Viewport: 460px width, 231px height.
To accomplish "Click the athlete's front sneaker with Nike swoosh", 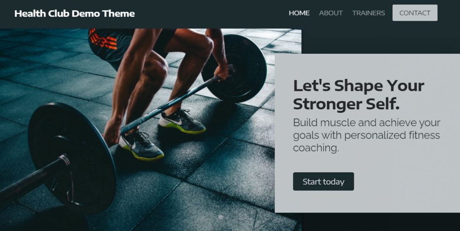I will 141,146.
